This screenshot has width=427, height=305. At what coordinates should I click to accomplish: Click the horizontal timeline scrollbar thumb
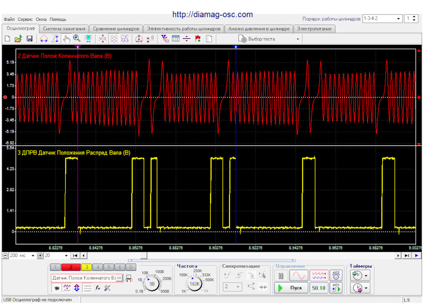[144, 256]
